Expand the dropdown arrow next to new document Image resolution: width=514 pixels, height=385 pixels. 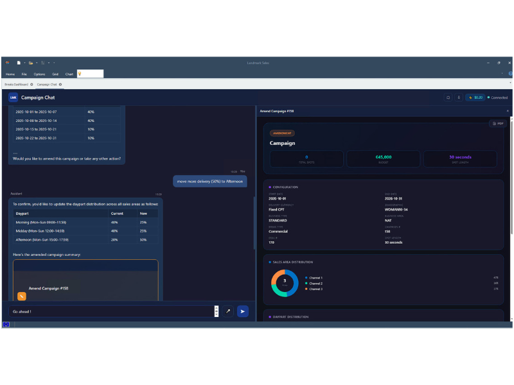tap(24, 63)
